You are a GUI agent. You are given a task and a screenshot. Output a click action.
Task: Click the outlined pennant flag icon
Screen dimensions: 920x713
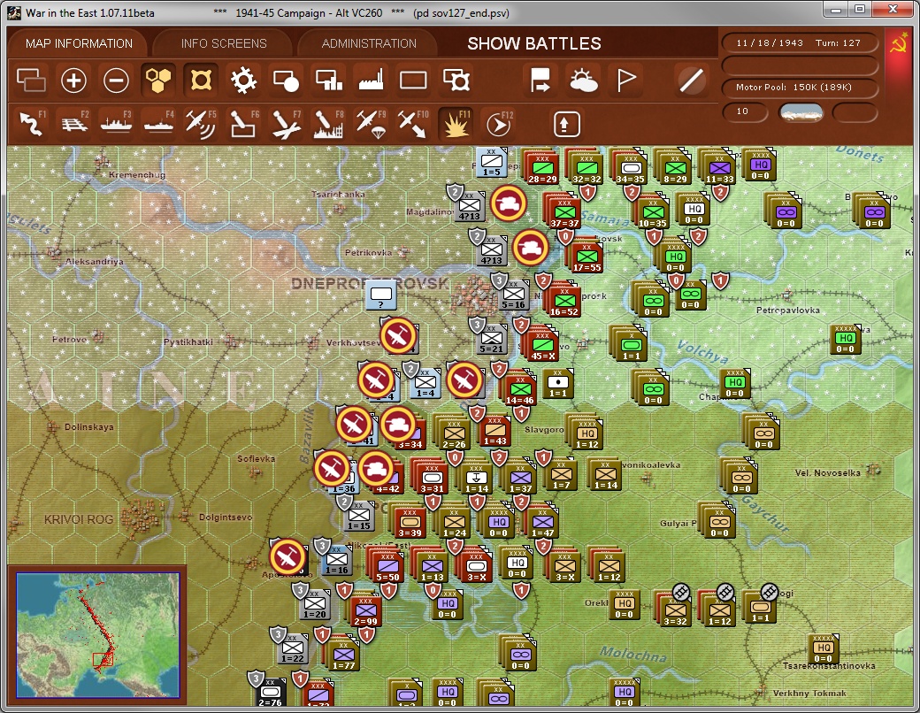coord(625,80)
